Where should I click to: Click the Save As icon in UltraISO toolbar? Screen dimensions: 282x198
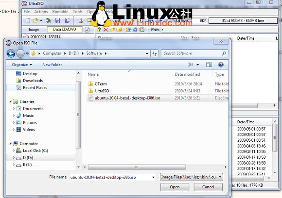(67, 21)
